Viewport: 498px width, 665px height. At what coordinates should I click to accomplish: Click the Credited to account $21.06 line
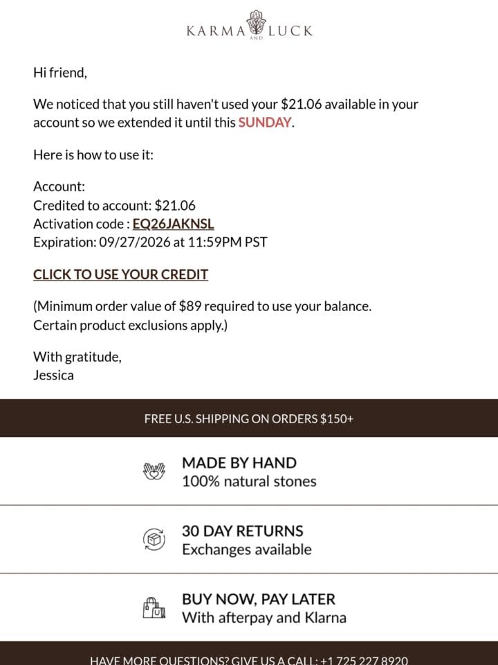pos(114,205)
